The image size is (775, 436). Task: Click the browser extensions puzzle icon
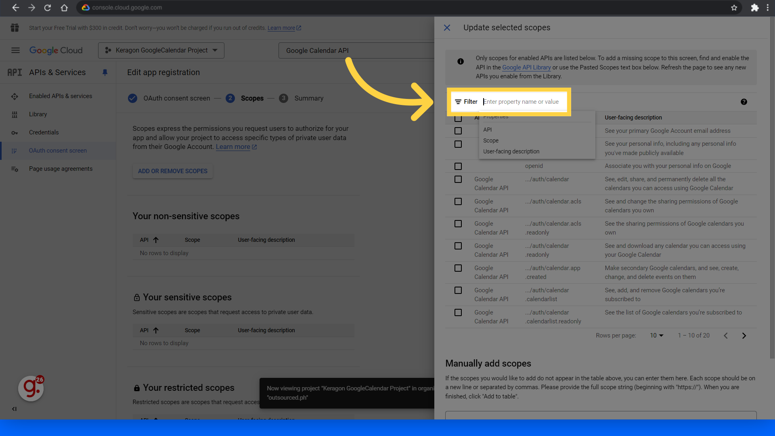(754, 8)
